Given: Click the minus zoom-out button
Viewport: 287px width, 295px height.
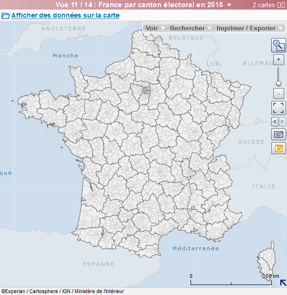Looking at the screenshot, I should click(278, 94).
